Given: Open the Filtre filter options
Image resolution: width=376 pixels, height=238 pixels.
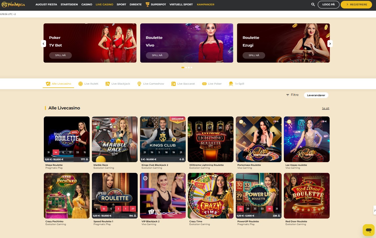Looking at the screenshot, I should coord(292,95).
